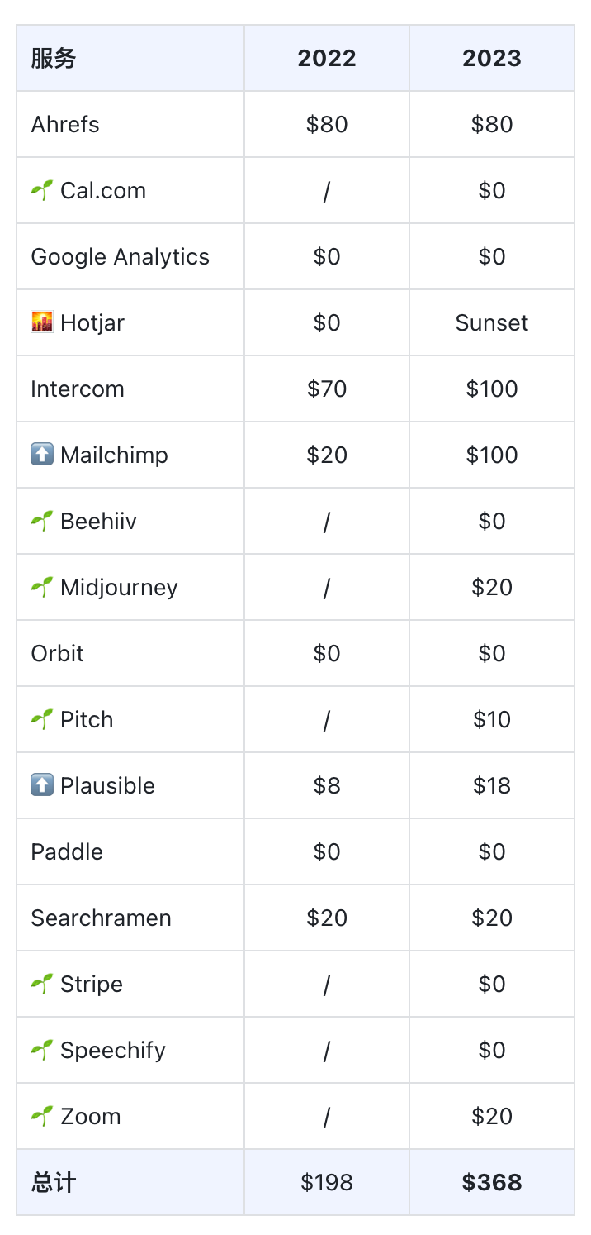Select the 2023 column header
This screenshot has width=591, height=1235.
pos(492,58)
